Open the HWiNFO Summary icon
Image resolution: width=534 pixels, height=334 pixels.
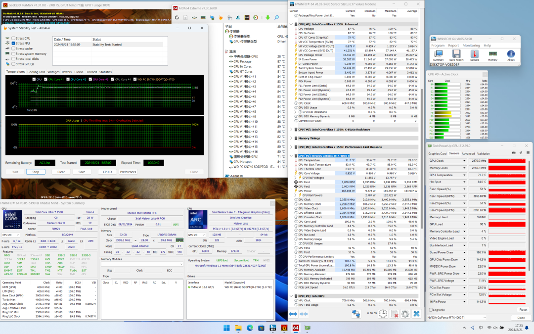point(438,54)
